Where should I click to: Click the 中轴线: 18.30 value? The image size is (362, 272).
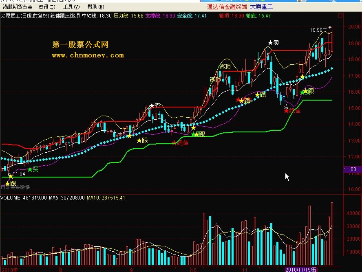pos(97,15)
